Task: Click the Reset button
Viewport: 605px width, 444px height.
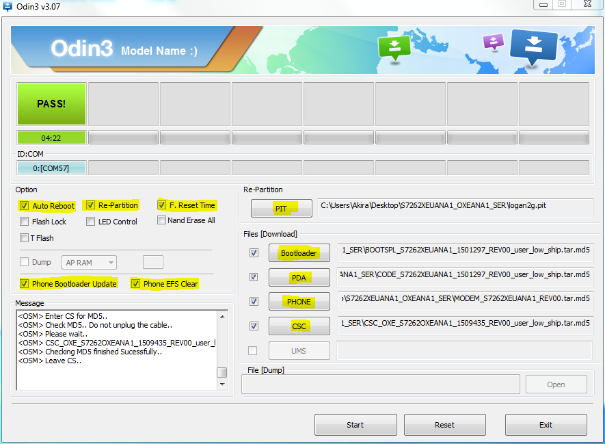Action: click(x=444, y=425)
